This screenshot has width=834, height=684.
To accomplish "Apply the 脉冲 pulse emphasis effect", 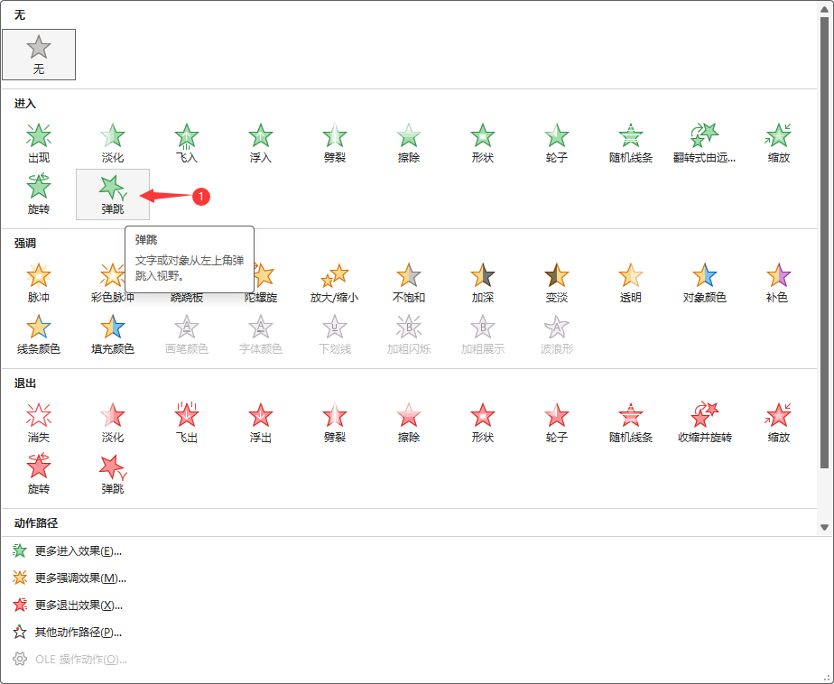I will [x=39, y=283].
